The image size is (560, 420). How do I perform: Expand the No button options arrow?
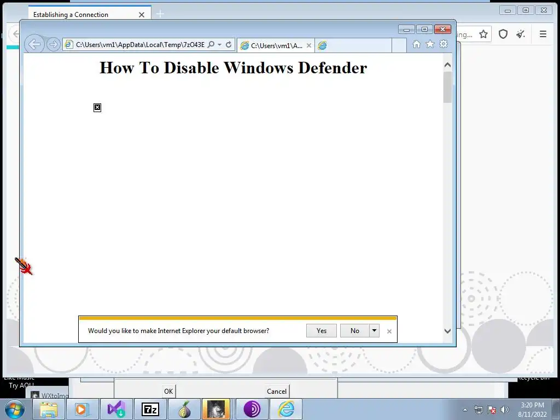click(374, 331)
